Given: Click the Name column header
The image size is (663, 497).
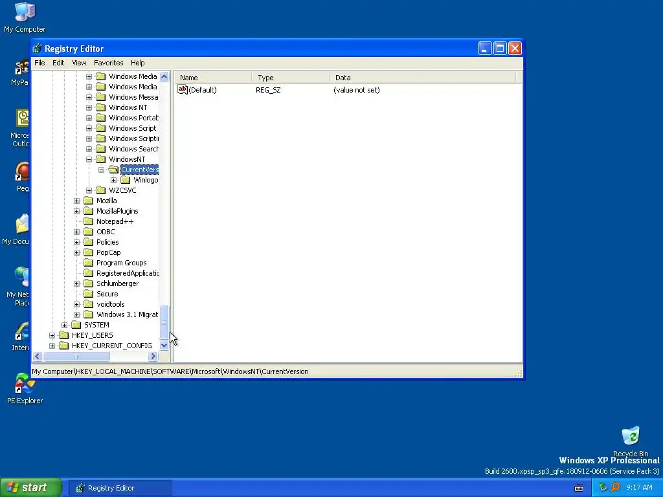Looking at the screenshot, I should tap(213, 78).
